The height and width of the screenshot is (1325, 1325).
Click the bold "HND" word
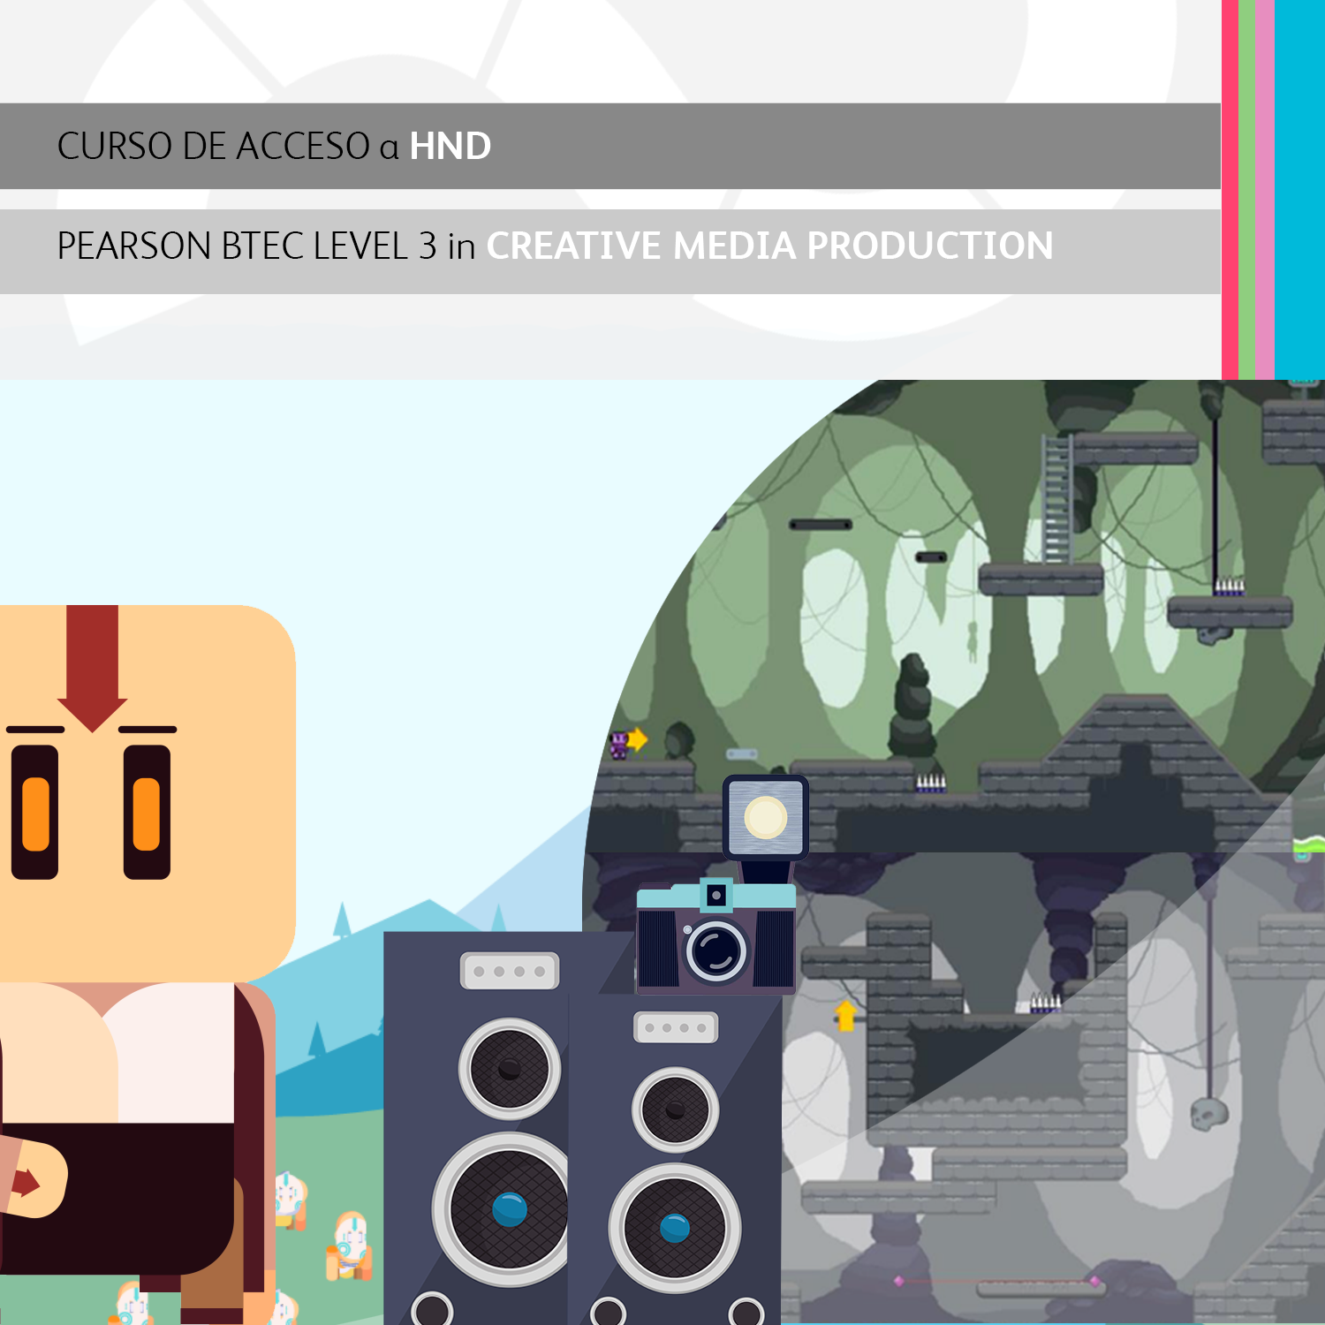(450, 147)
